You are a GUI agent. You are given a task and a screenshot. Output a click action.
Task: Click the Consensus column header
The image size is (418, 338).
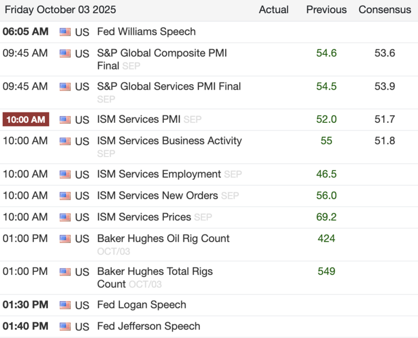coord(385,10)
